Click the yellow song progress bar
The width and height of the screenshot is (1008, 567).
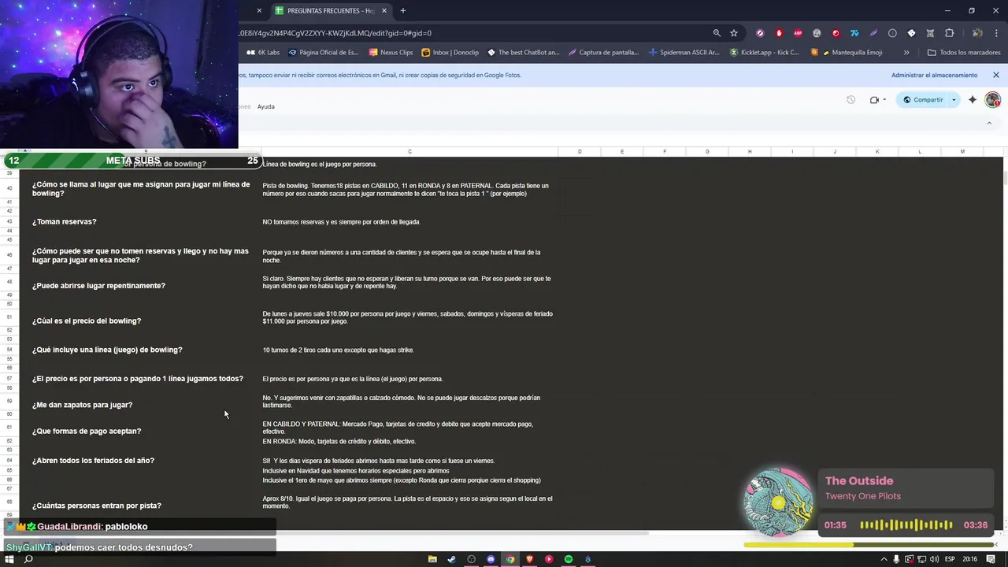pyautogui.click(x=869, y=544)
